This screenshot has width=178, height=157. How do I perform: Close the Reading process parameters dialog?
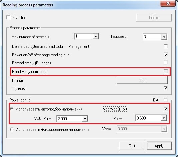pos(168,3)
